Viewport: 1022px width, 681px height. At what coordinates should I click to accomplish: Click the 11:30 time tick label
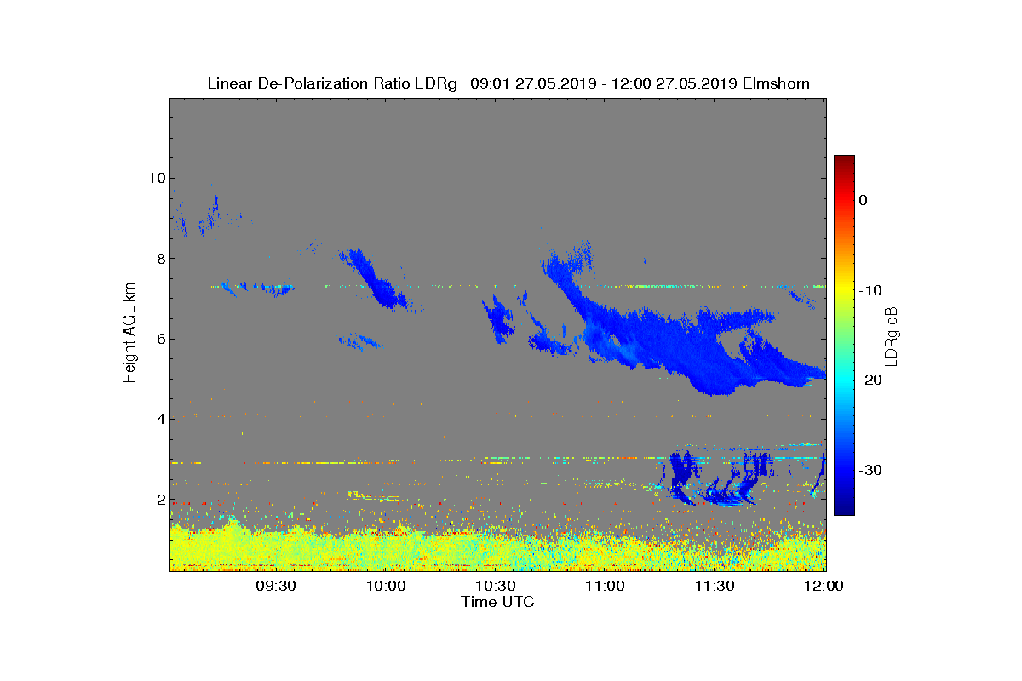715,586
